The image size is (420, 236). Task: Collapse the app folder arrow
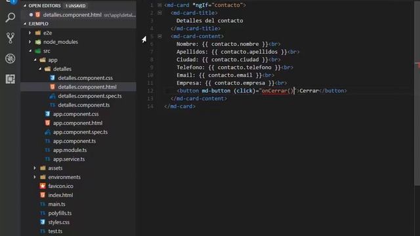click(x=35, y=60)
